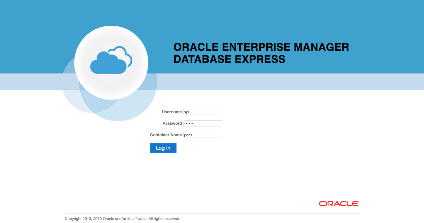
Task: Click the light blue banner strip
Action: 295,81
